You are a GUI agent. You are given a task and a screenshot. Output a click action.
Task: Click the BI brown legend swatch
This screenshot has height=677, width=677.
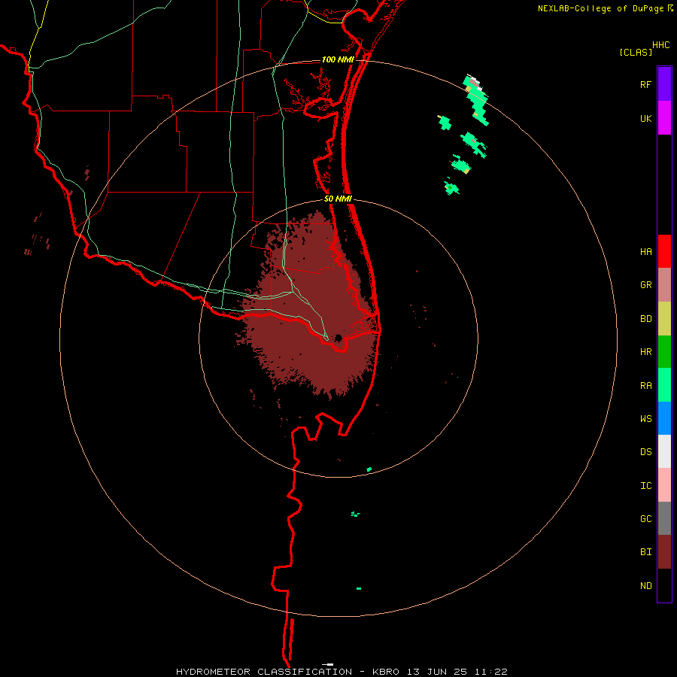click(664, 552)
